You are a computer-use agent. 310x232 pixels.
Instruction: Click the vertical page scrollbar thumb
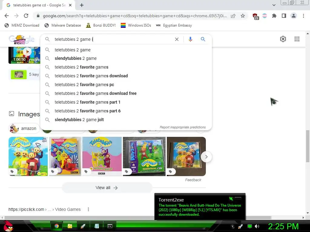click(308, 146)
